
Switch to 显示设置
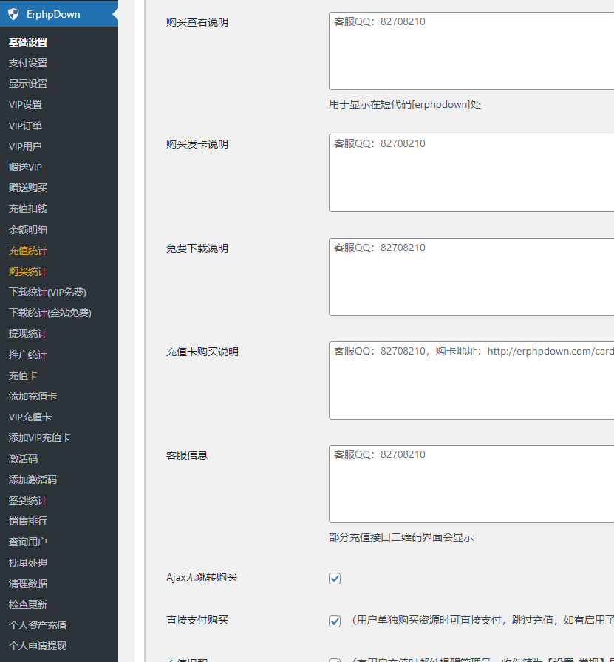[x=27, y=83]
